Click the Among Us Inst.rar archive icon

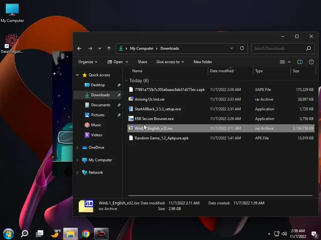point(131,99)
